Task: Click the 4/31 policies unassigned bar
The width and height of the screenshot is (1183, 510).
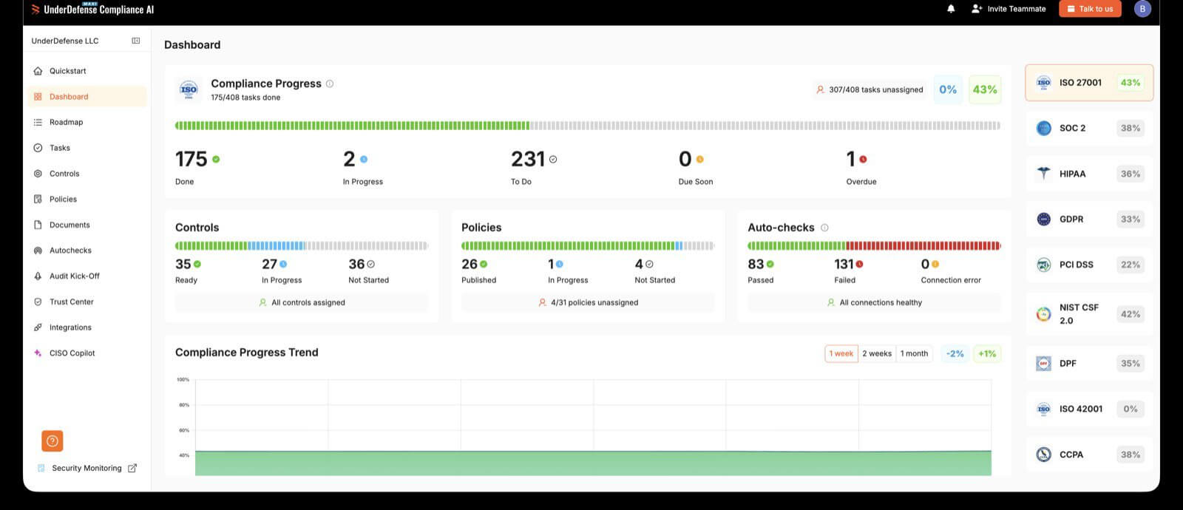Action: point(588,302)
